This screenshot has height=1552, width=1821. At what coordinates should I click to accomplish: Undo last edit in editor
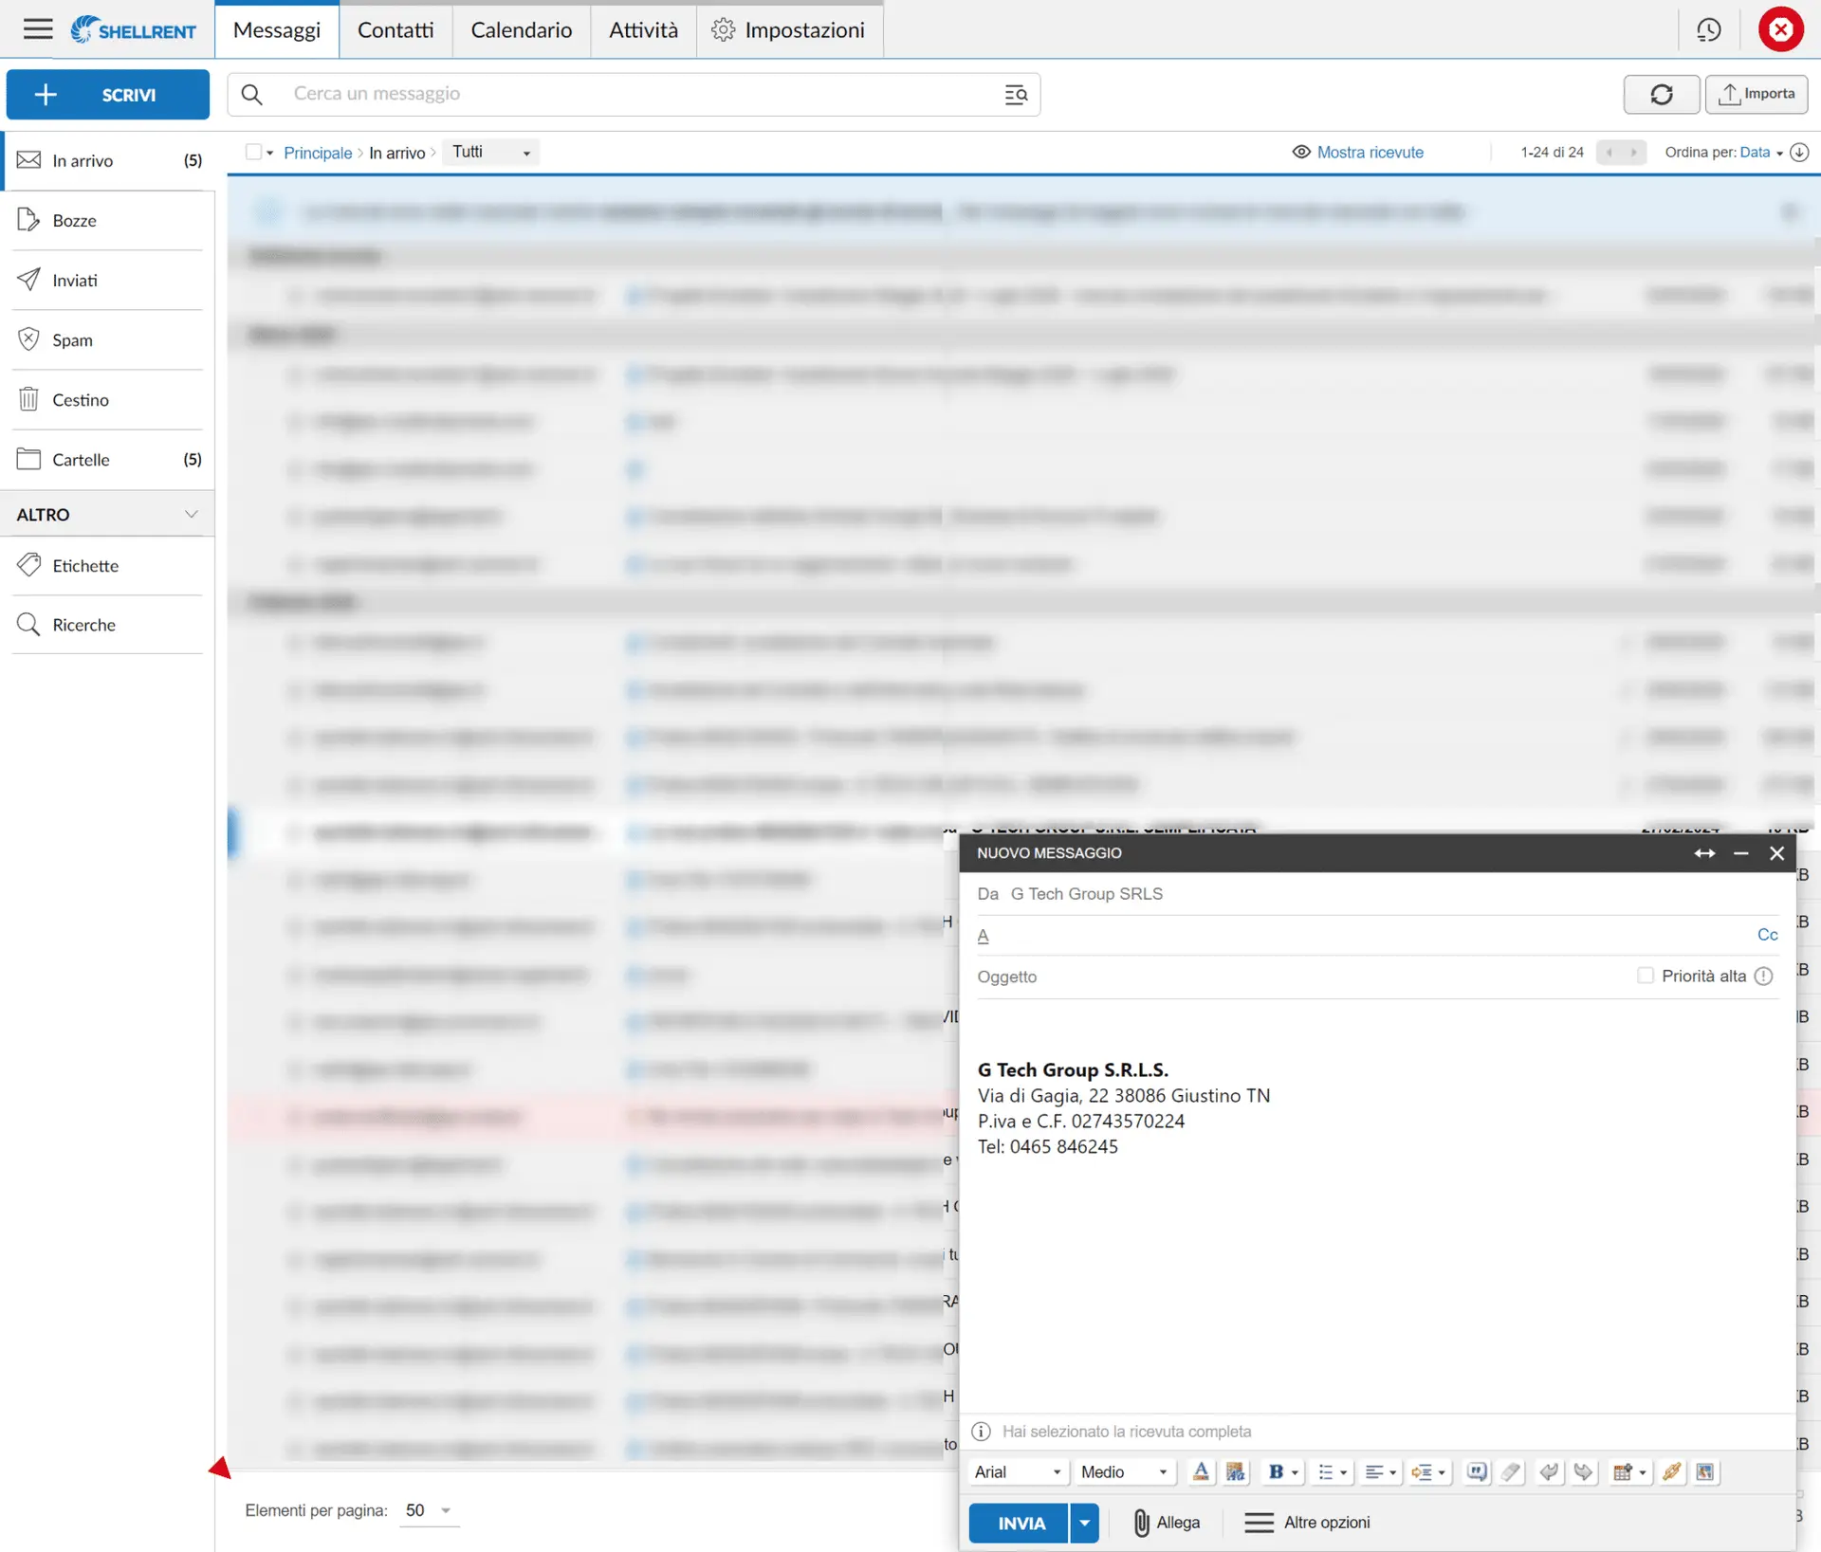(1549, 1471)
